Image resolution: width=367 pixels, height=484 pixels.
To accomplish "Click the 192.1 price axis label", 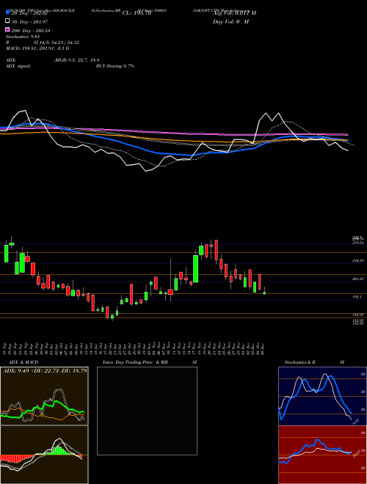I will coord(357,297).
